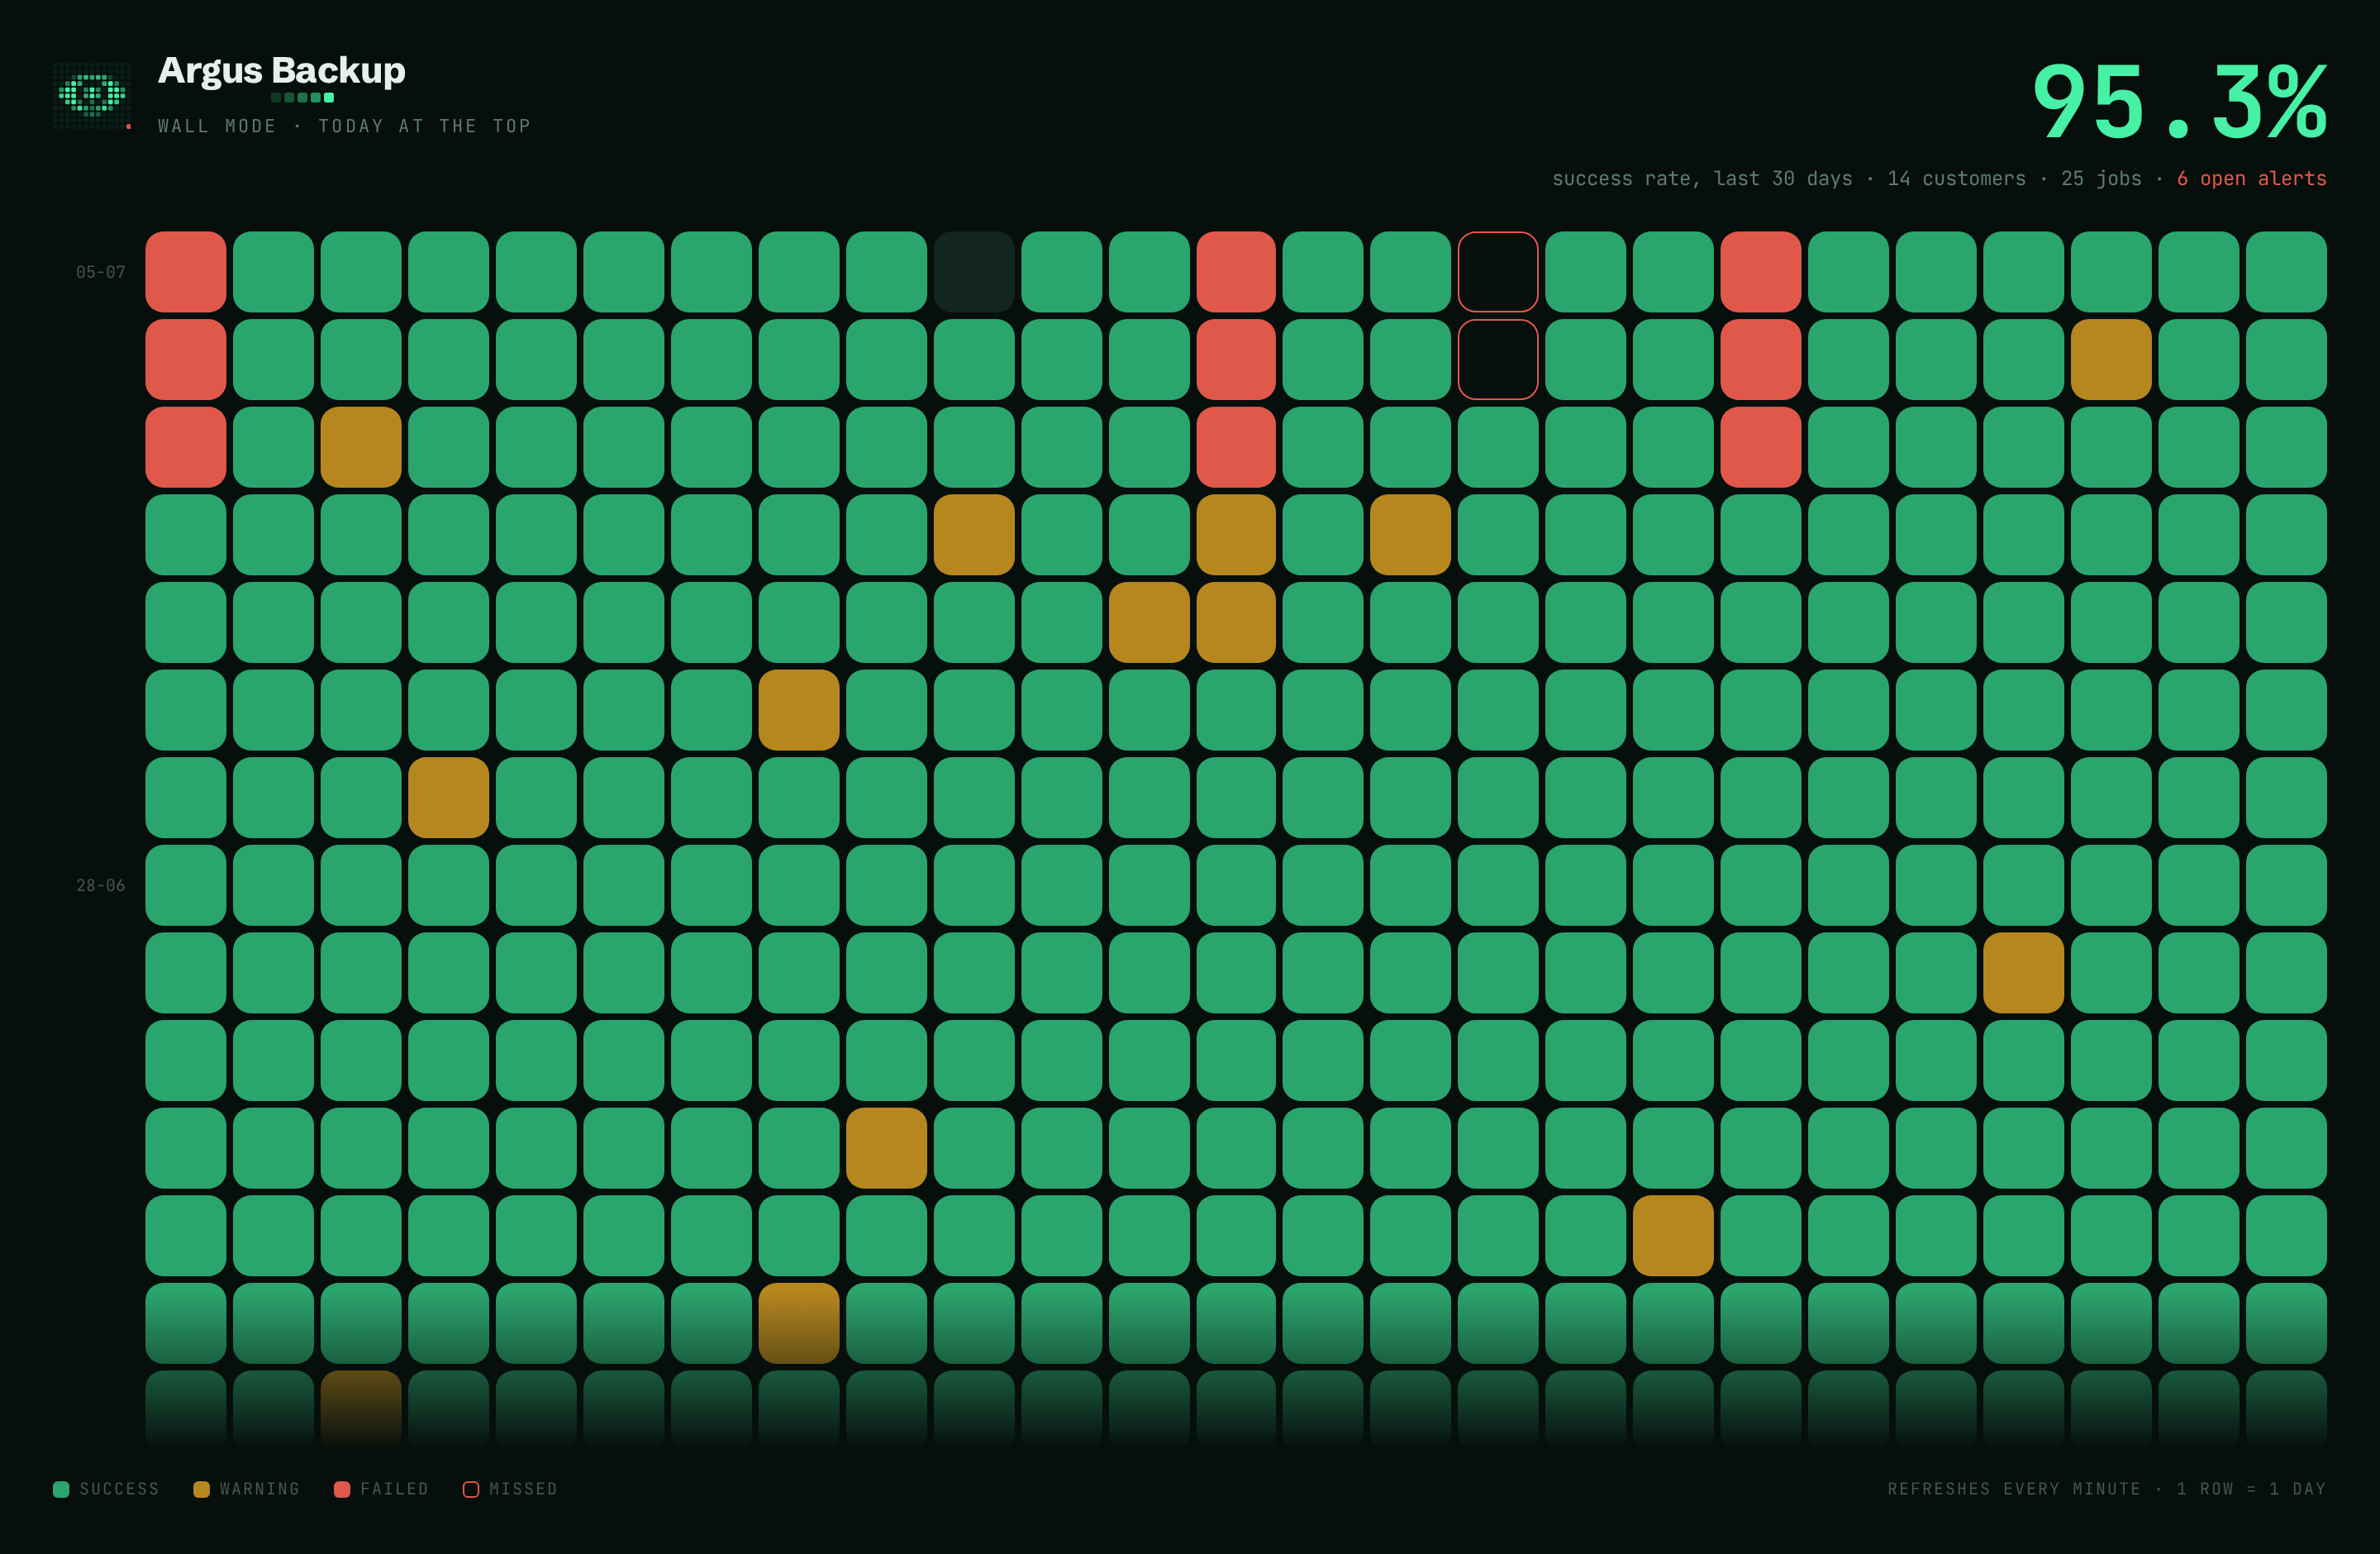Select the missed outlined cell on 05-07 row
The image size is (2380, 1554).
[x=1498, y=272]
